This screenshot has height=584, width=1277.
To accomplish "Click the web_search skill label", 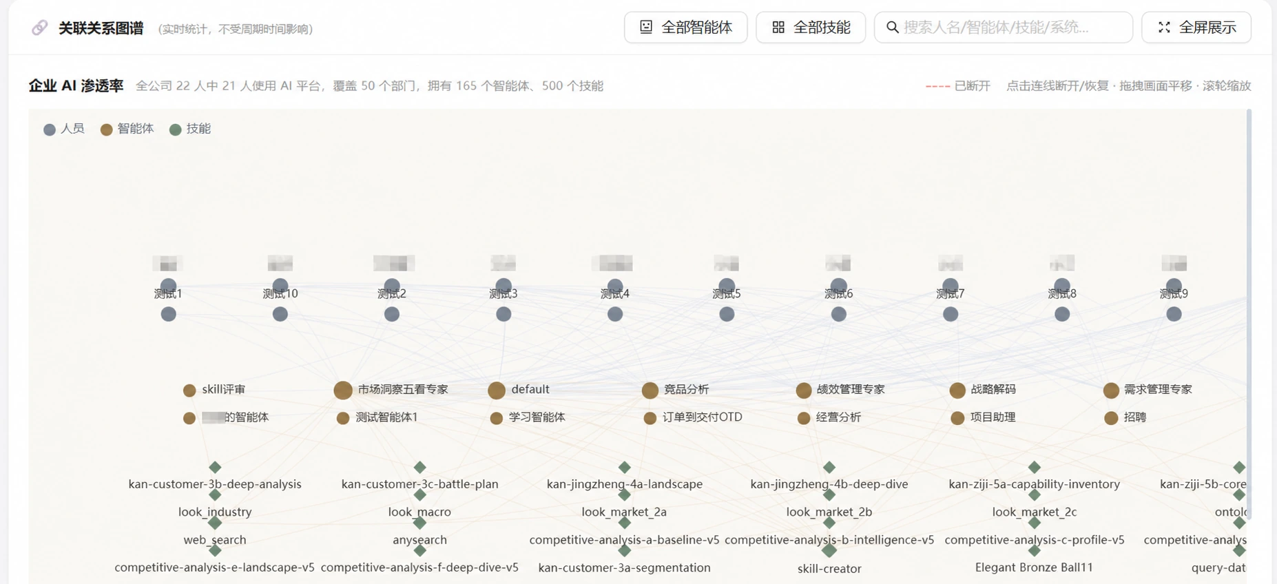I will coord(215,540).
